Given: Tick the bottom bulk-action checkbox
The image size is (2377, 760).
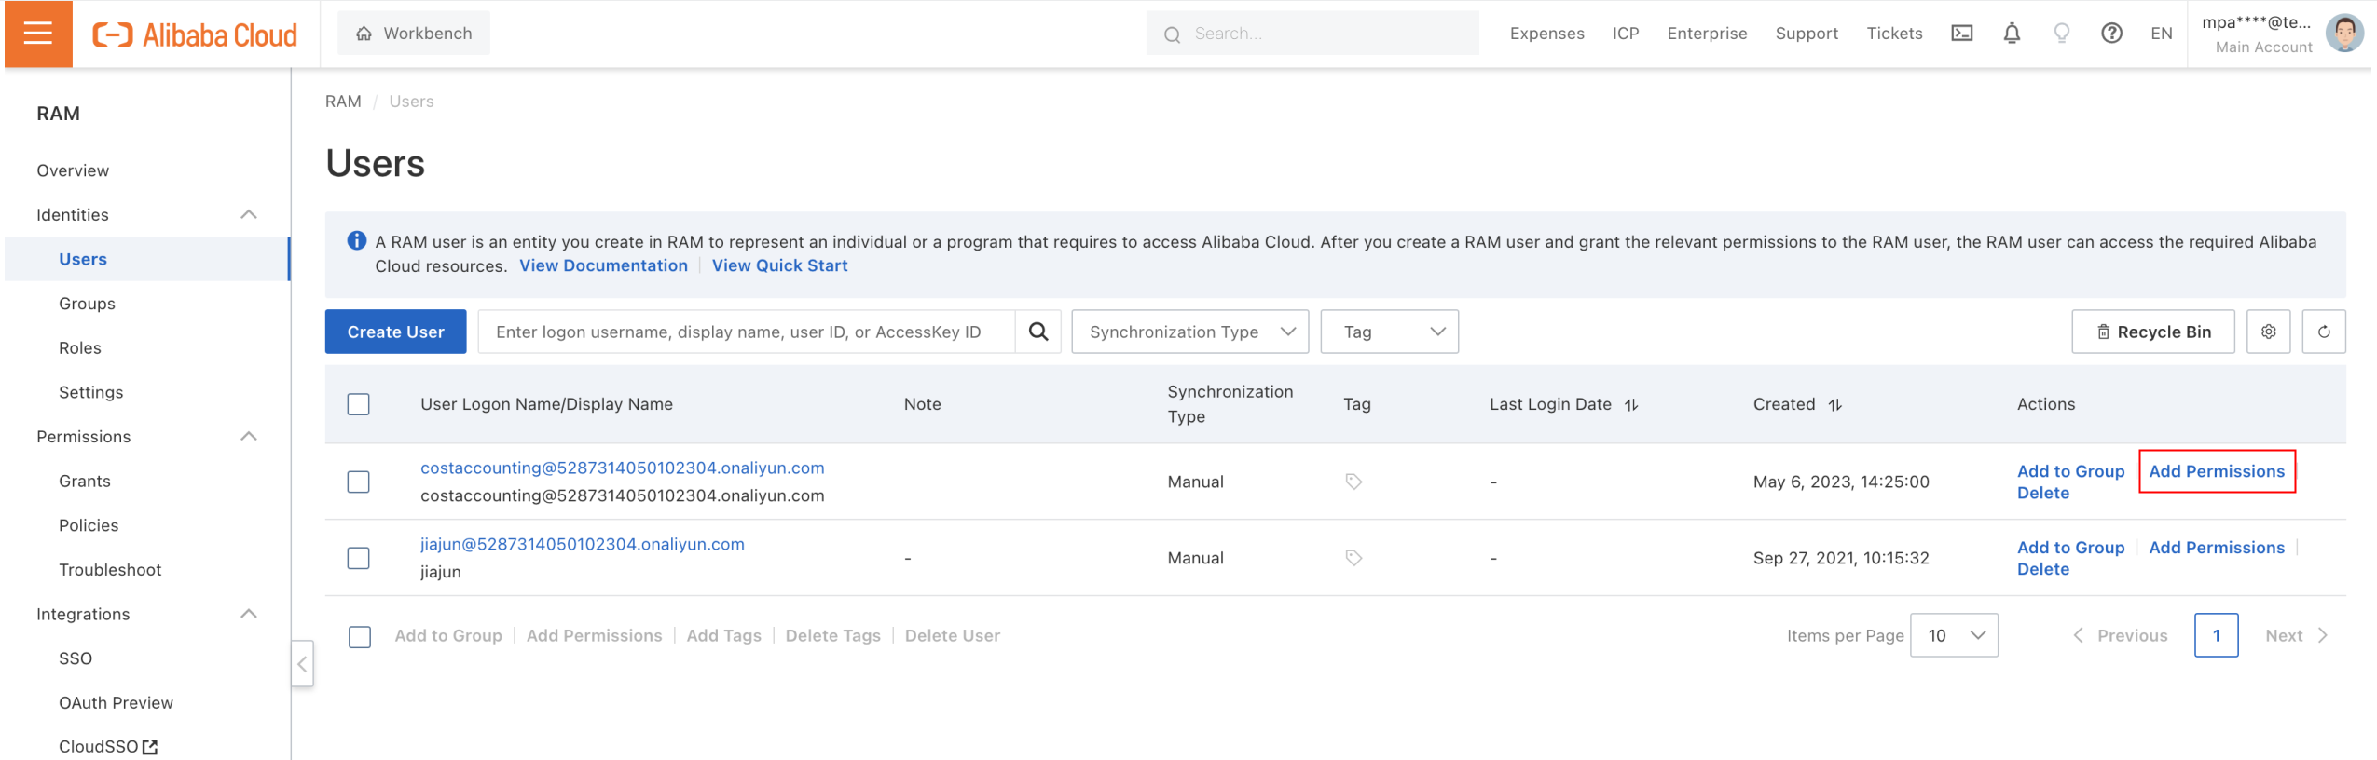Looking at the screenshot, I should (360, 636).
